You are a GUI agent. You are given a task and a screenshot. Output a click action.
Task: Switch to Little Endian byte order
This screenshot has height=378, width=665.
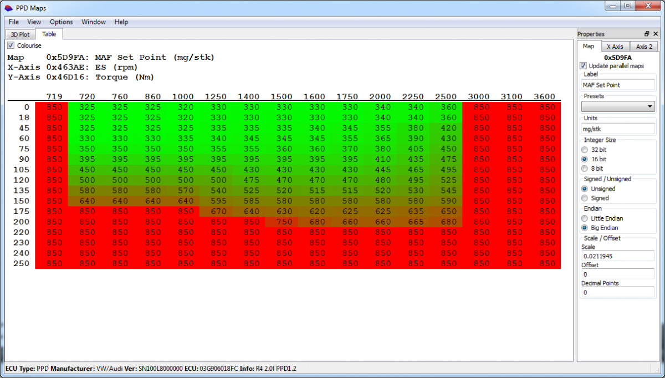(x=585, y=218)
